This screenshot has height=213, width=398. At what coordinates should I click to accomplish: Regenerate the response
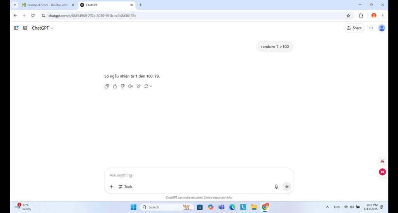pos(148,86)
